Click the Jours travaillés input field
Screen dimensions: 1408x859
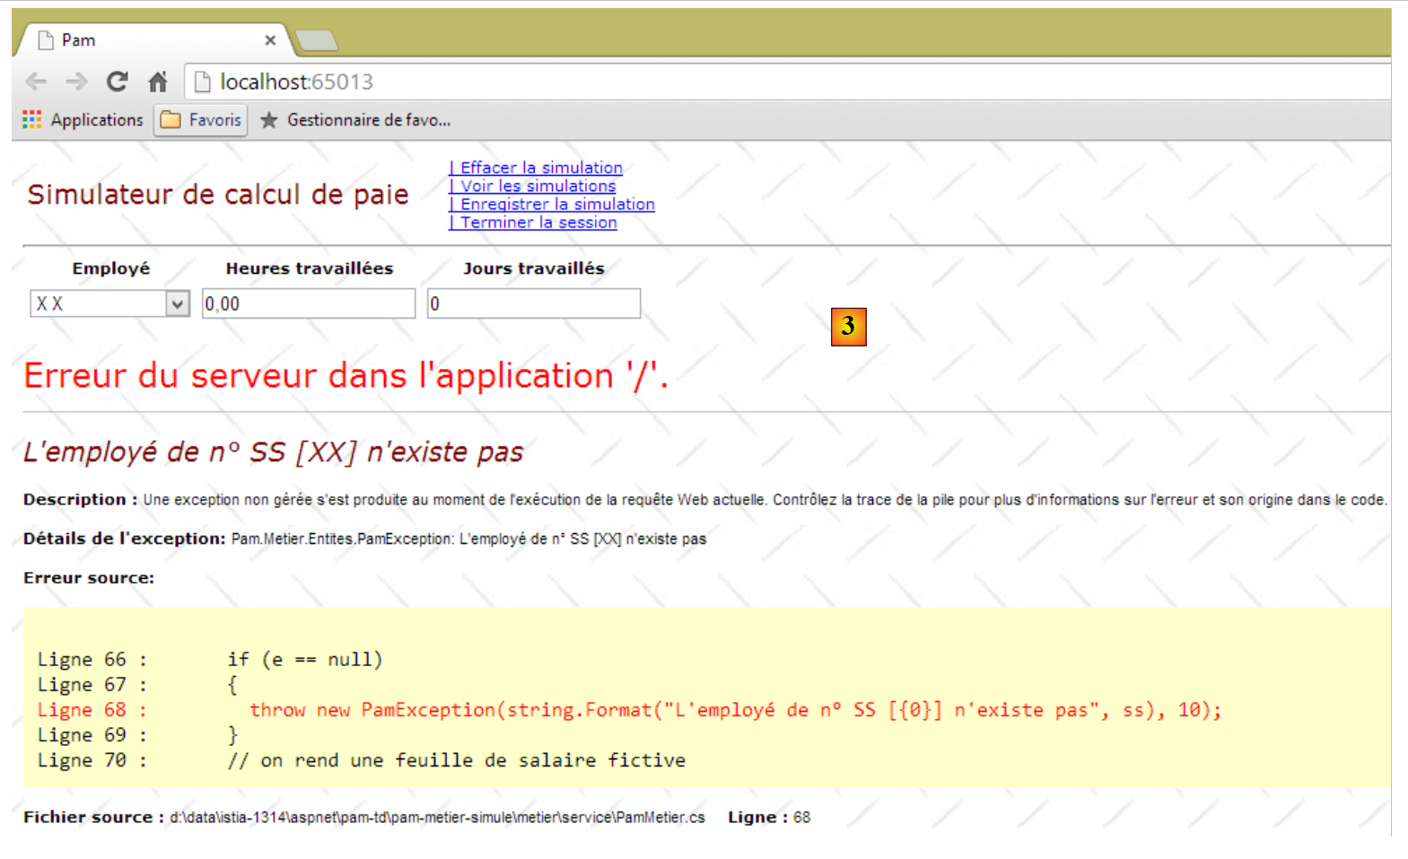[x=533, y=304]
